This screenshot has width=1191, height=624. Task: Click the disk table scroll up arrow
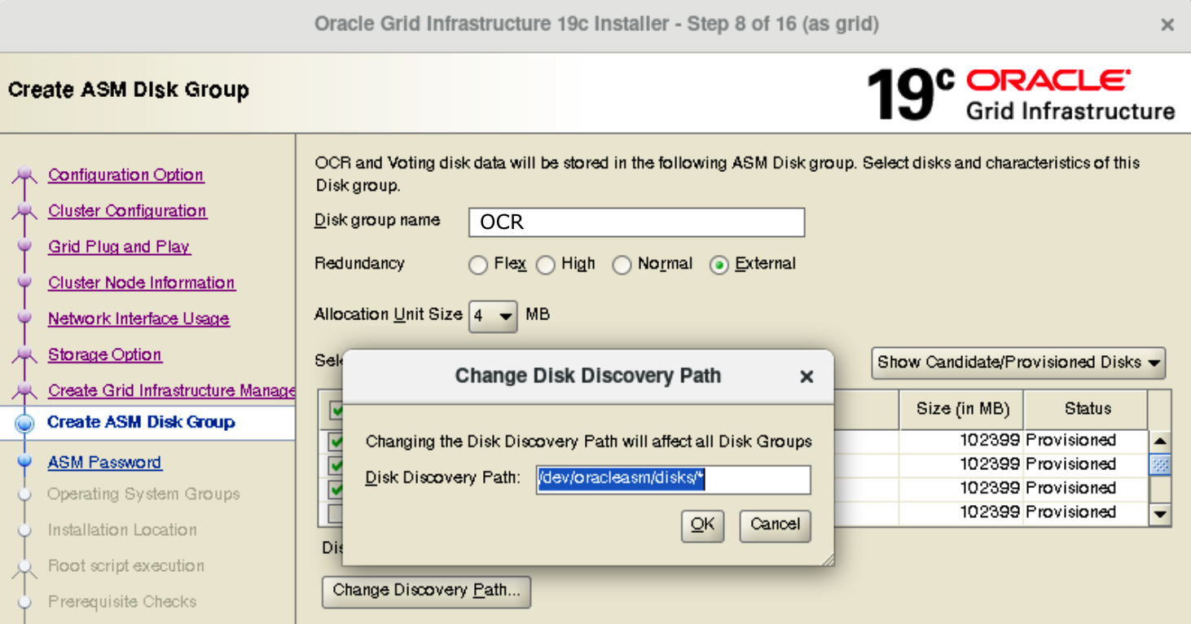click(1161, 441)
